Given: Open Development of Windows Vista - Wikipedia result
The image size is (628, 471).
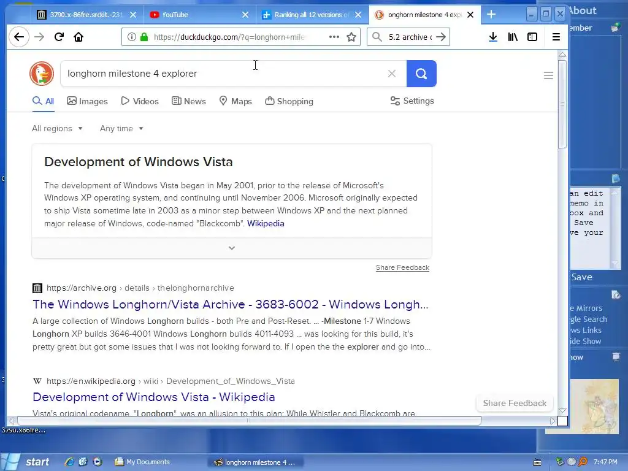Looking at the screenshot, I should (154, 397).
